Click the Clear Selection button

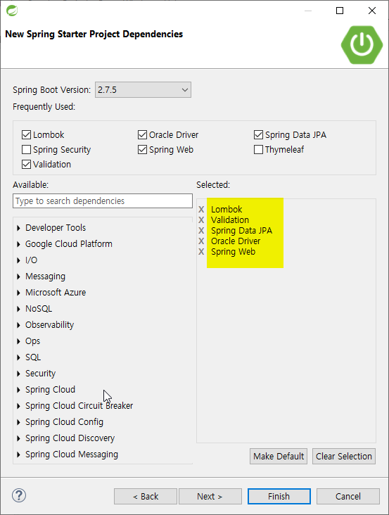click(x=344, y=456)
